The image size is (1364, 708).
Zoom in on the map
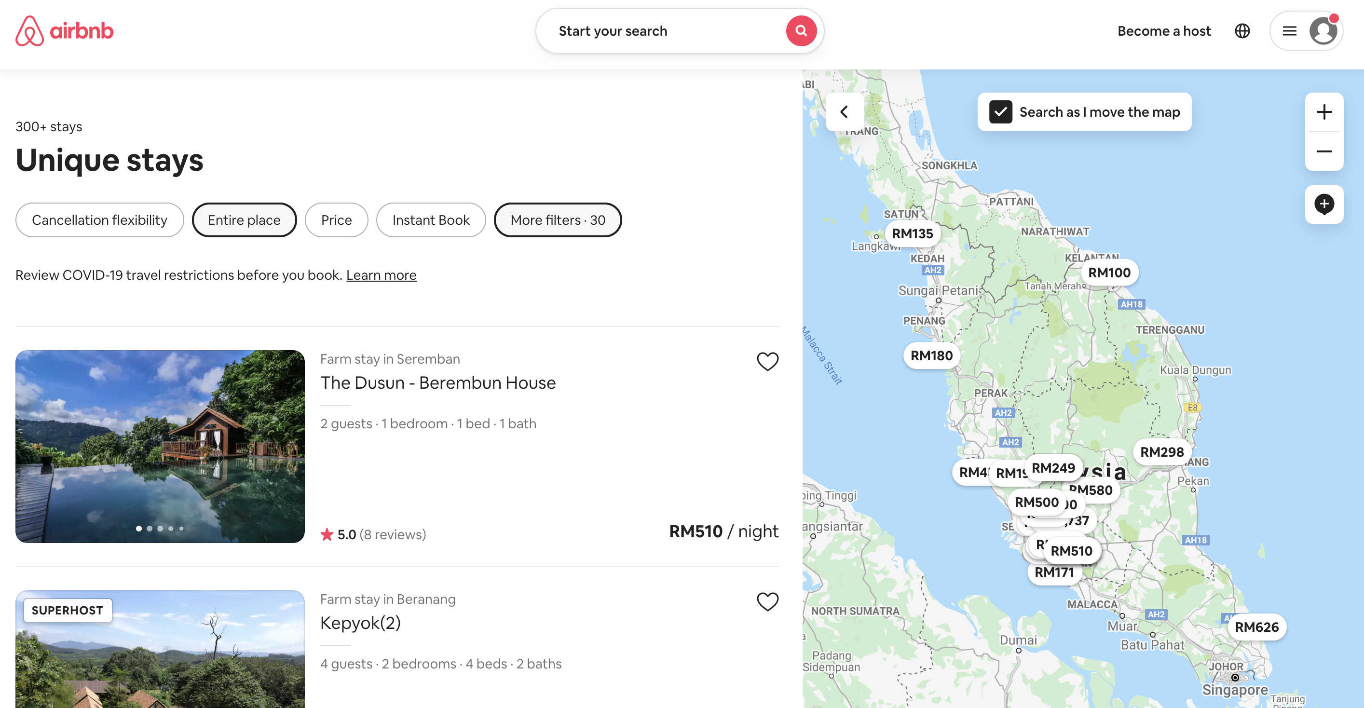(1323, 112)
